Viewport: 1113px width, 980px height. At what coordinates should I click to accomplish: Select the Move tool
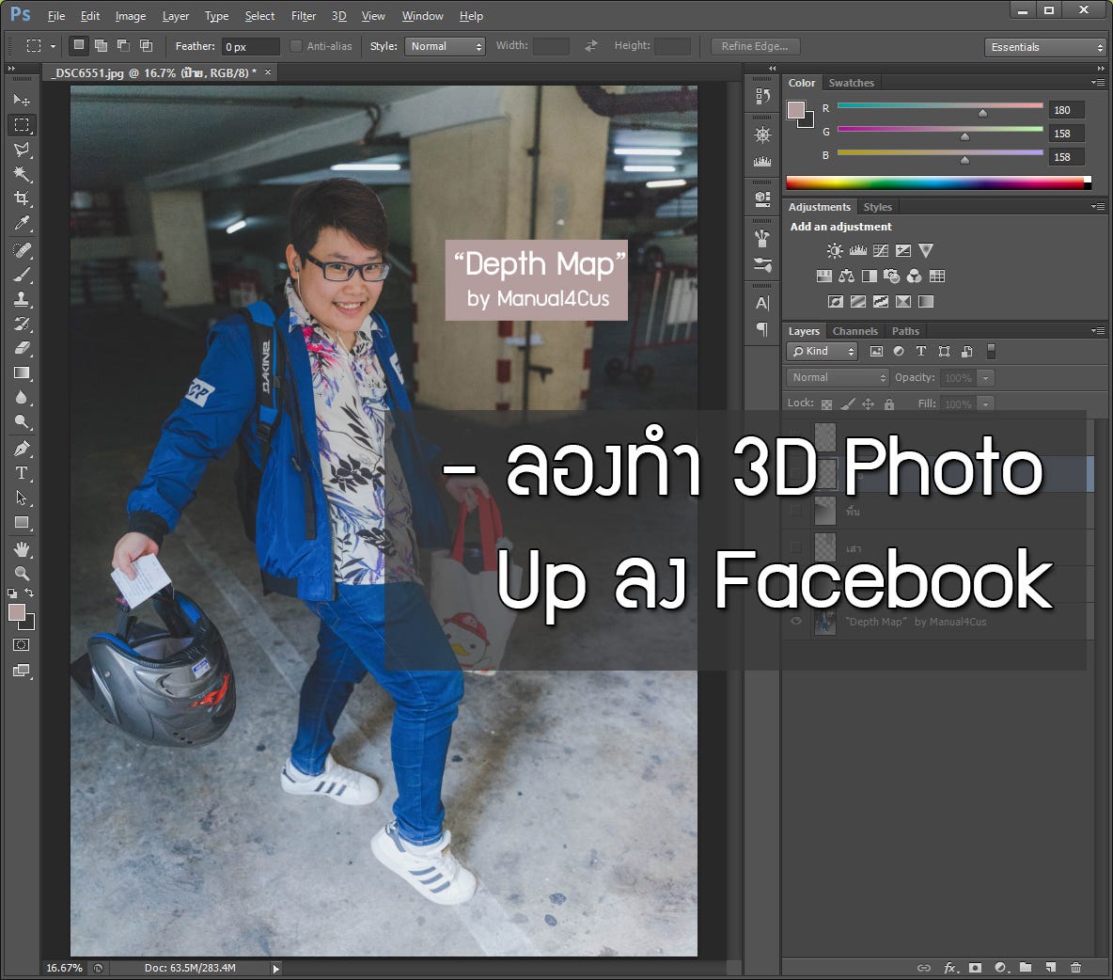tap(22, 100)
